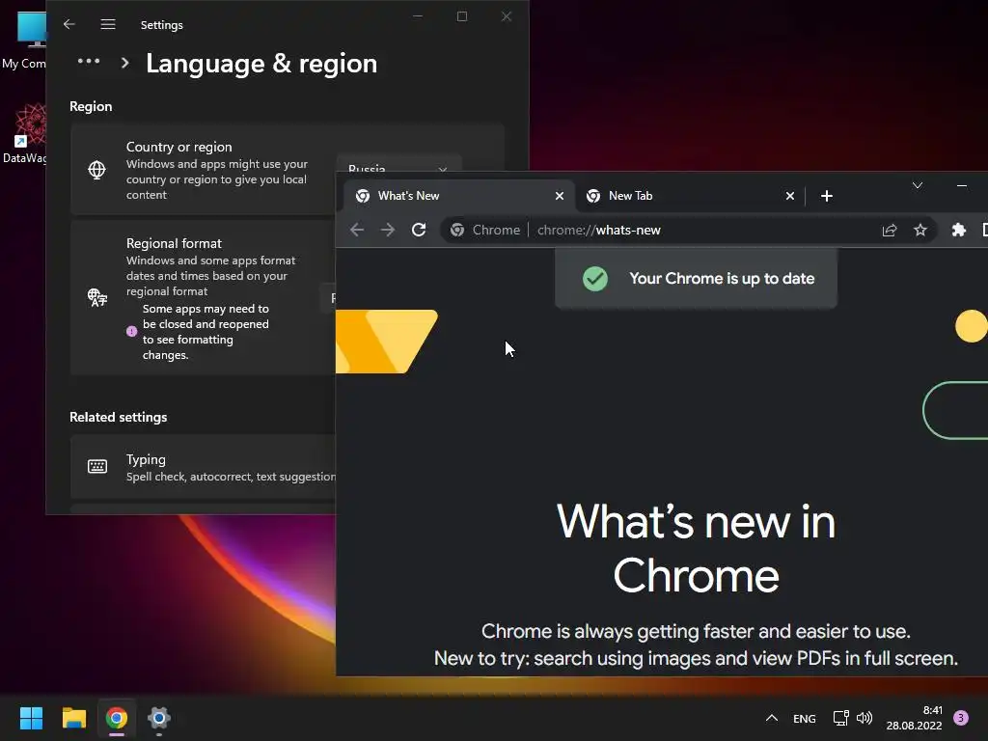The width and height of the screenshot is (988, 741).
Task: Click the Chrome site info chip
Action: 484,230
